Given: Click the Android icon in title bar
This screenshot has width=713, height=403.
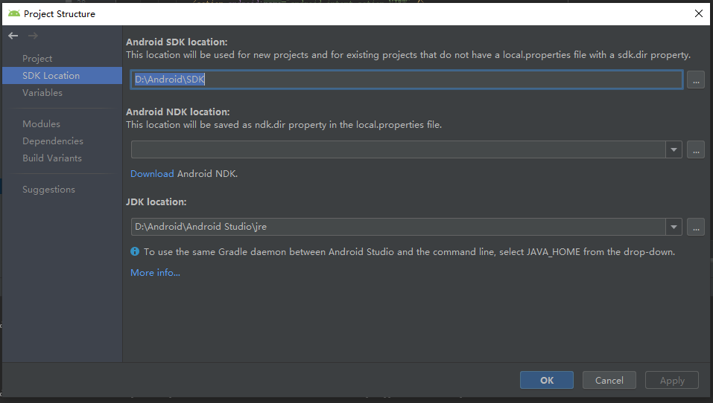Looking at the screenshot, I should click(x=14, y=13).
